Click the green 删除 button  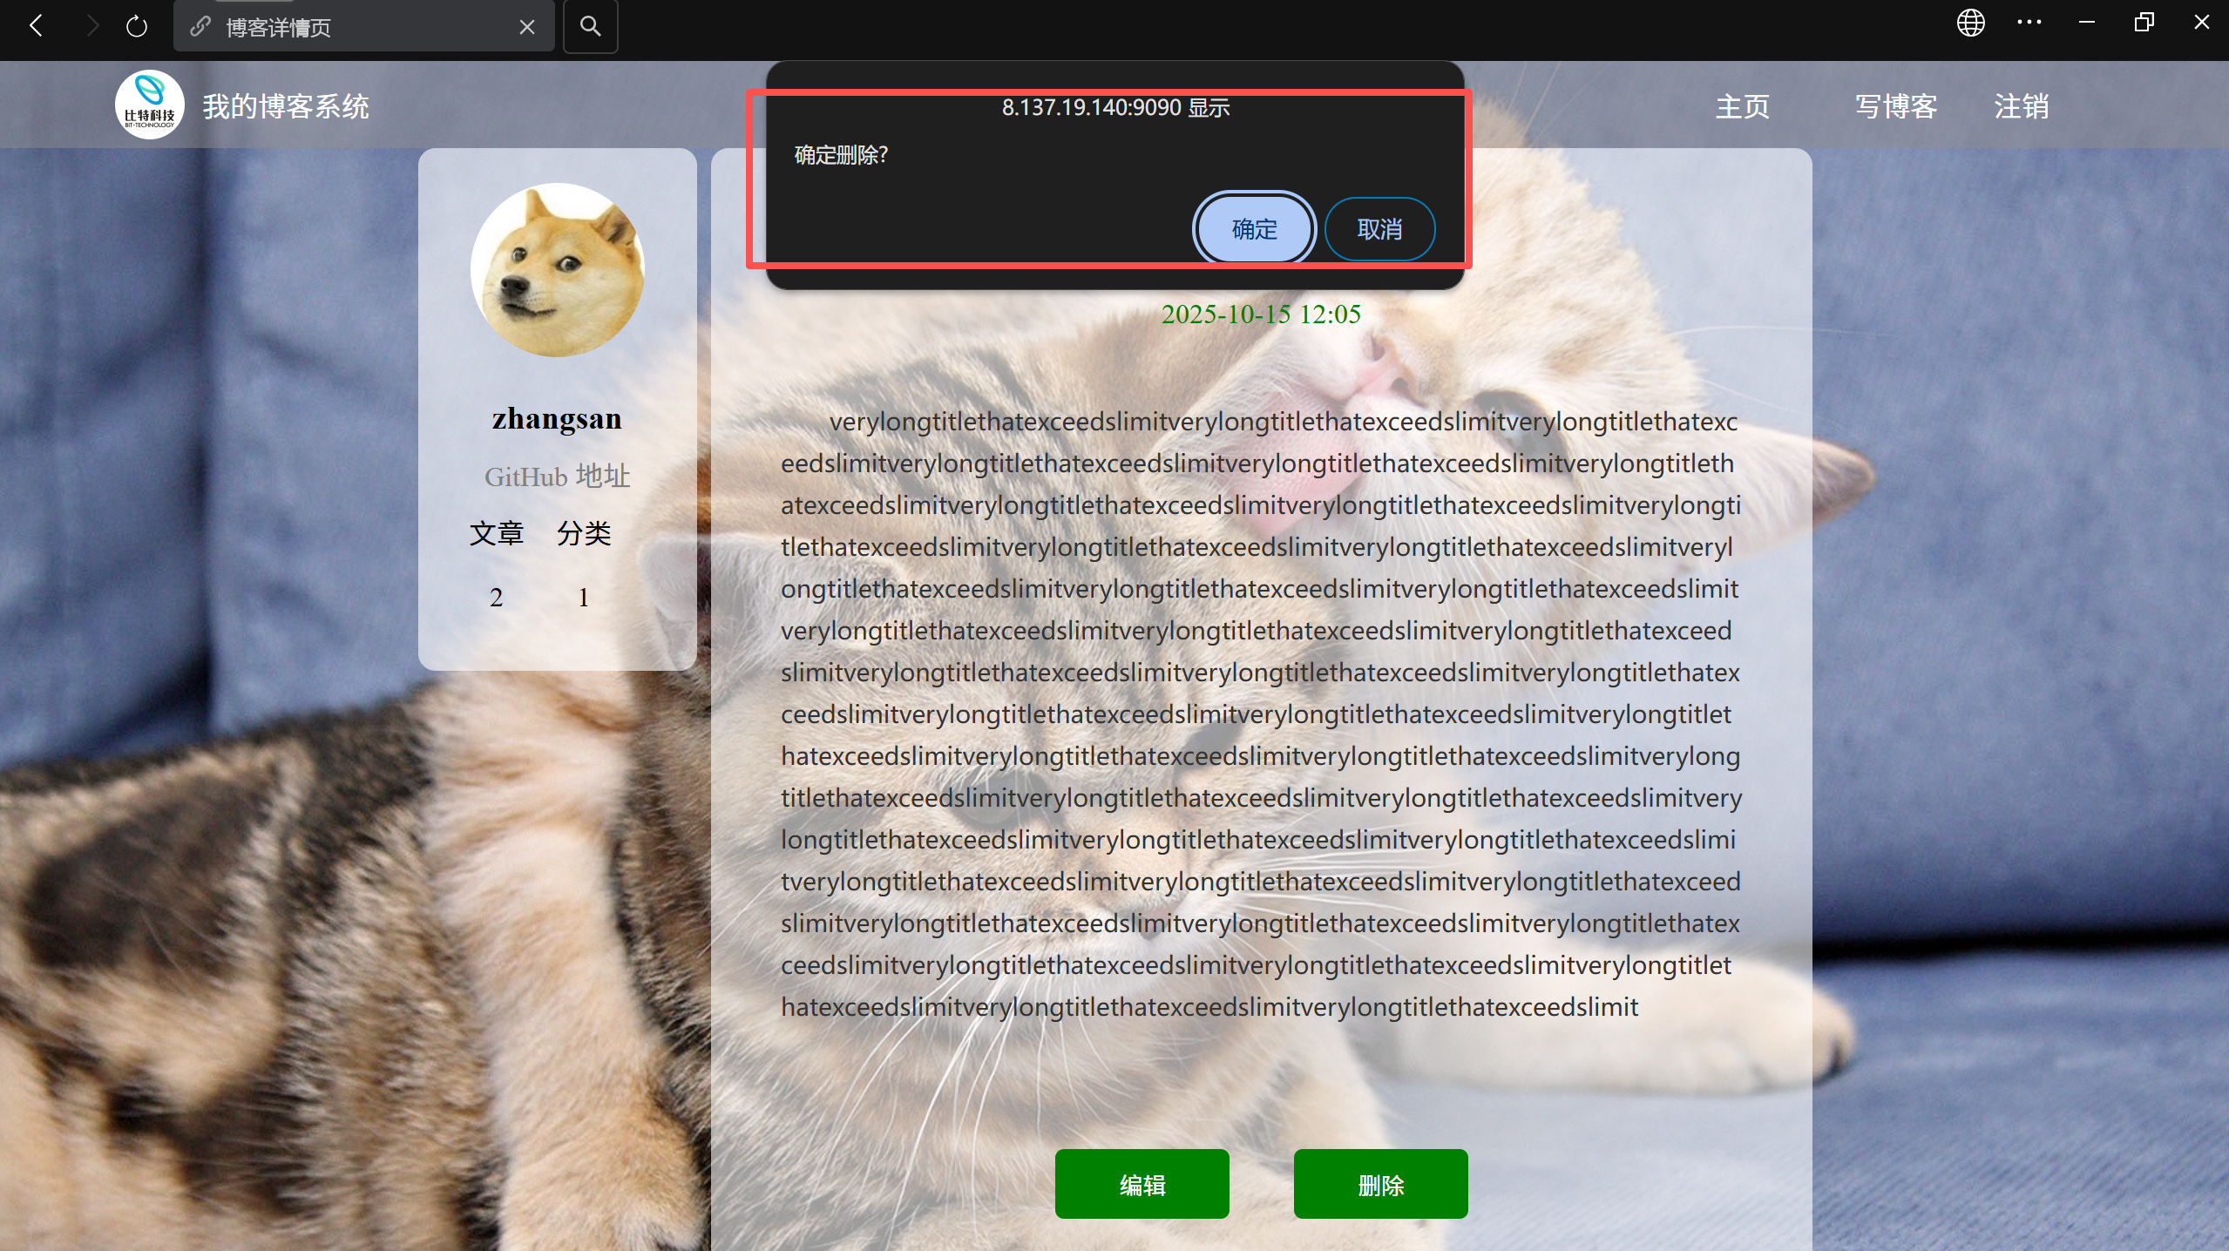coord(1380,1184)
